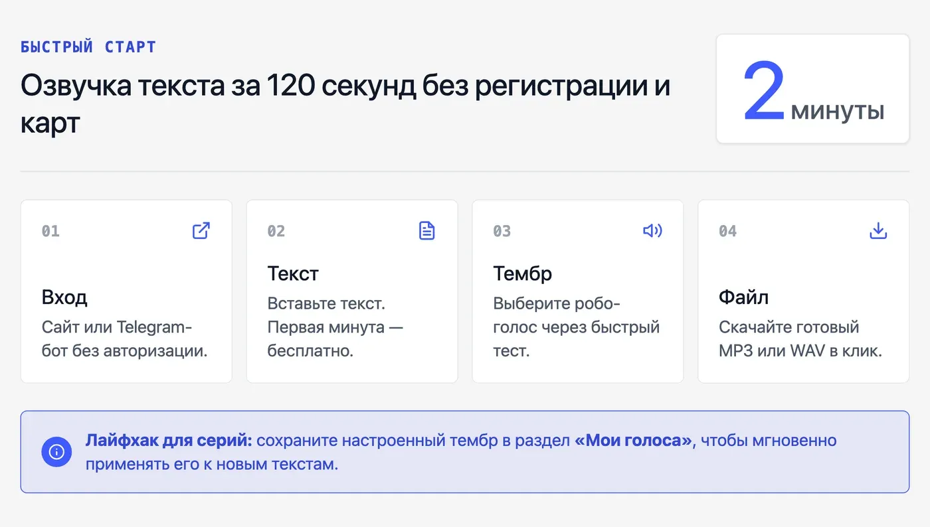Click the download icon in the Файл card
Viewport: 930px width, 527px height.
(x=878, y=230)
